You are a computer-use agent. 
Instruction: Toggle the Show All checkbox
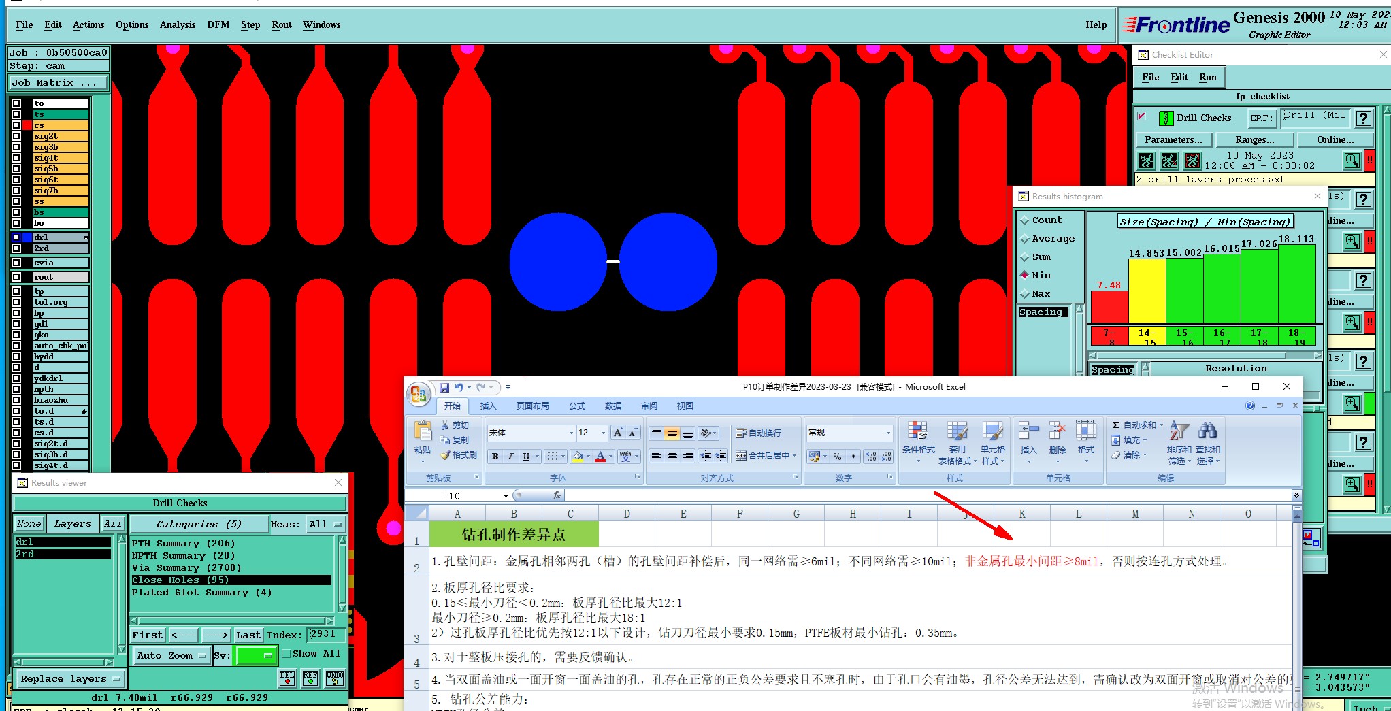coord(287,654)
